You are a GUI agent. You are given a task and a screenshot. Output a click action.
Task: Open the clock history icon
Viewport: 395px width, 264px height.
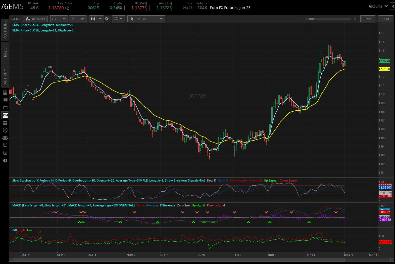point(5,130)
